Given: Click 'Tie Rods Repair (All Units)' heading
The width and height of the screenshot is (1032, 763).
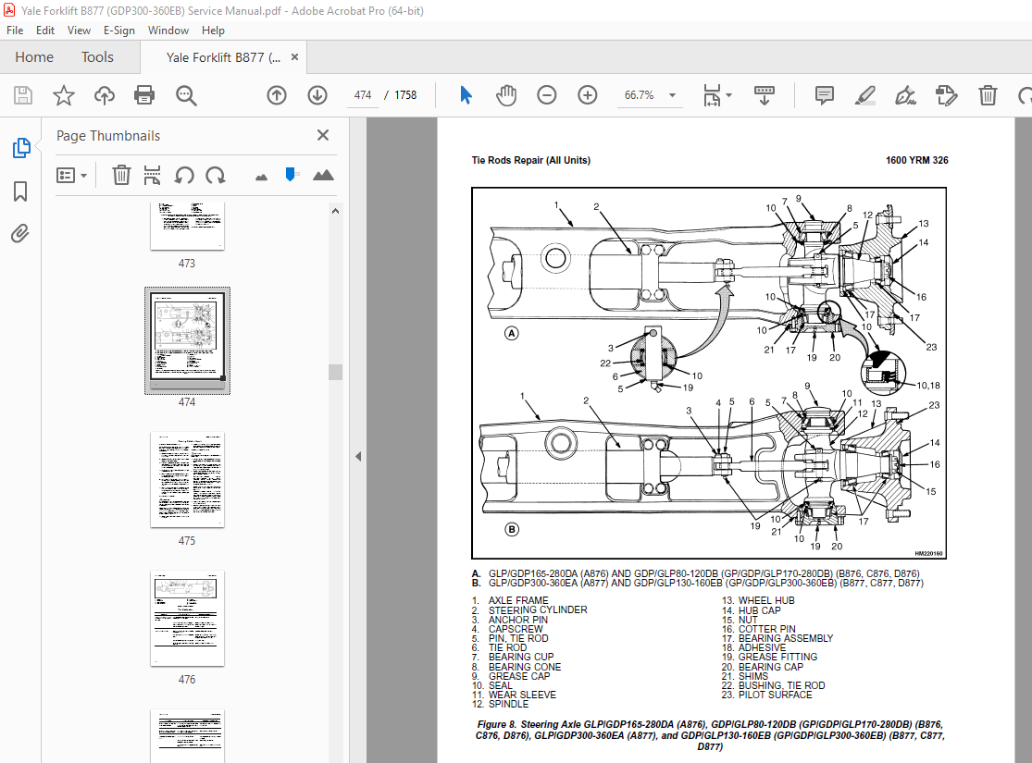Looking at the screenshot, I should [x=530, y=160].
